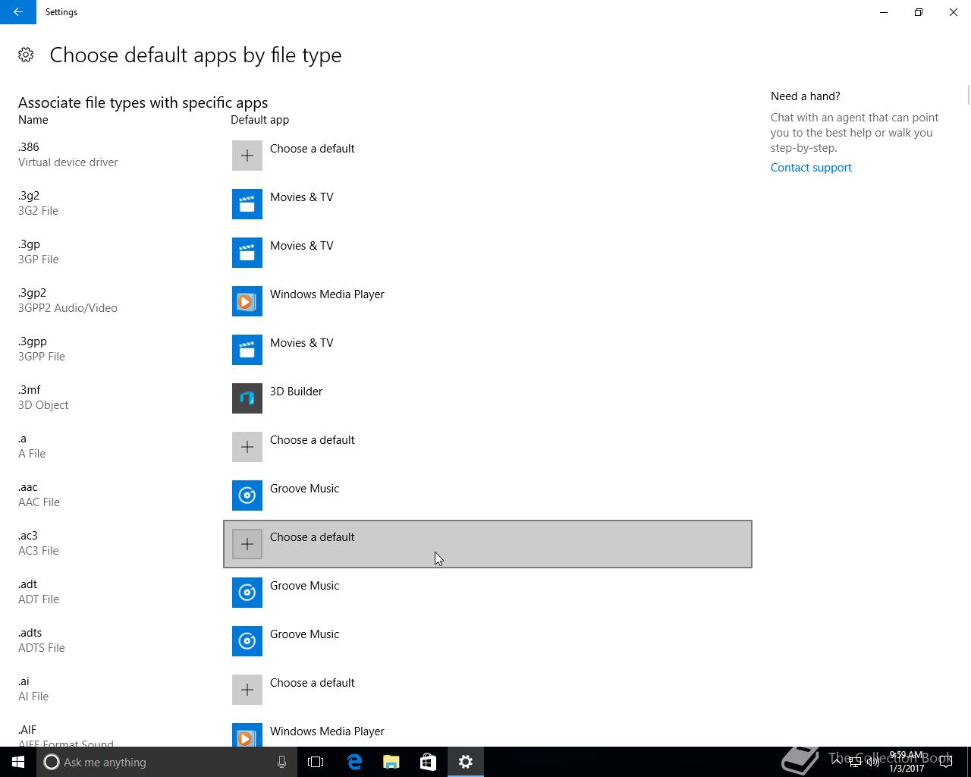Click the AI File description
Screen dimensions: 971x777
point(33,697)
